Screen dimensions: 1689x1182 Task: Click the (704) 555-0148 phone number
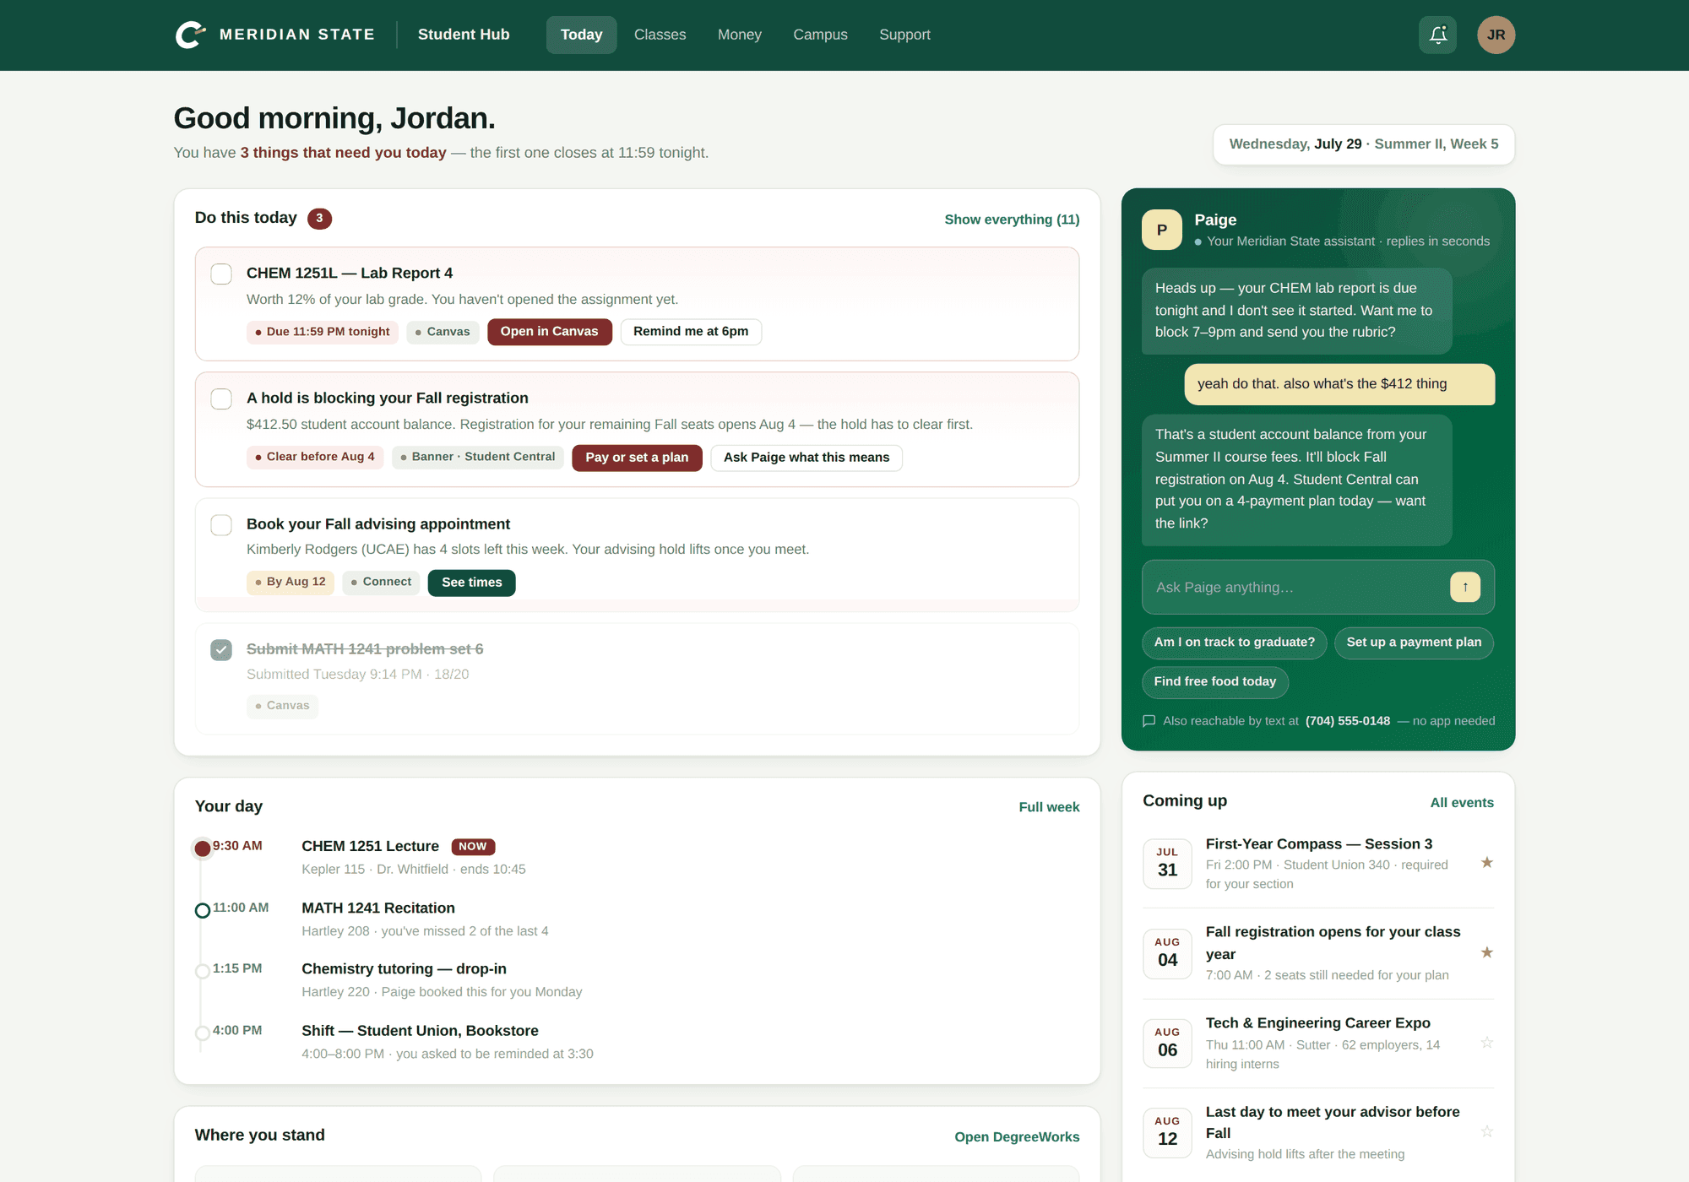click(1347, 721)
